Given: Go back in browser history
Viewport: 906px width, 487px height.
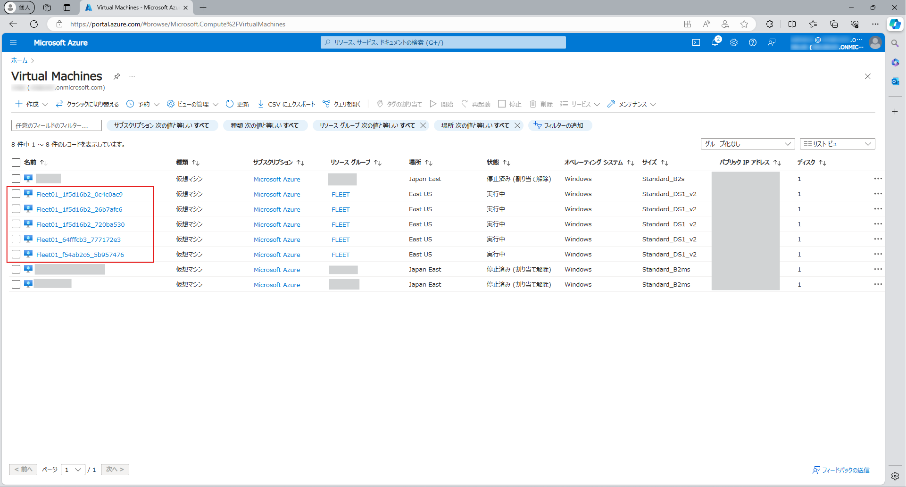Looking at the screenshot, I should pos(13,24).
